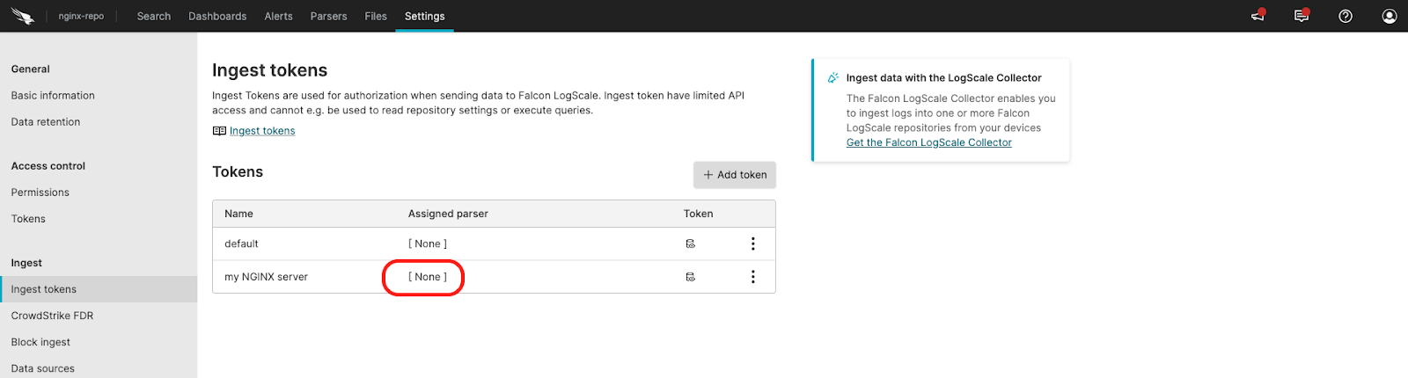
Task: Copy the default token value icon
Action: [691, 244]
